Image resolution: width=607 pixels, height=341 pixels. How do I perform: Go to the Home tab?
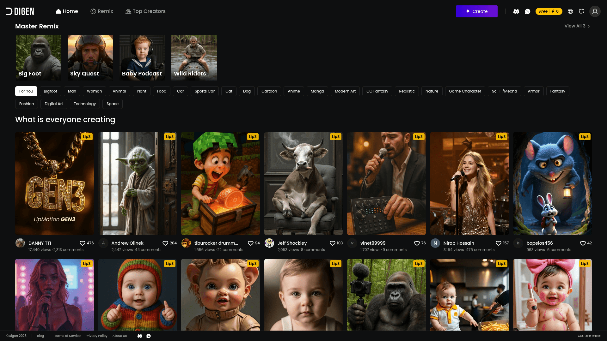coord(67,11)
